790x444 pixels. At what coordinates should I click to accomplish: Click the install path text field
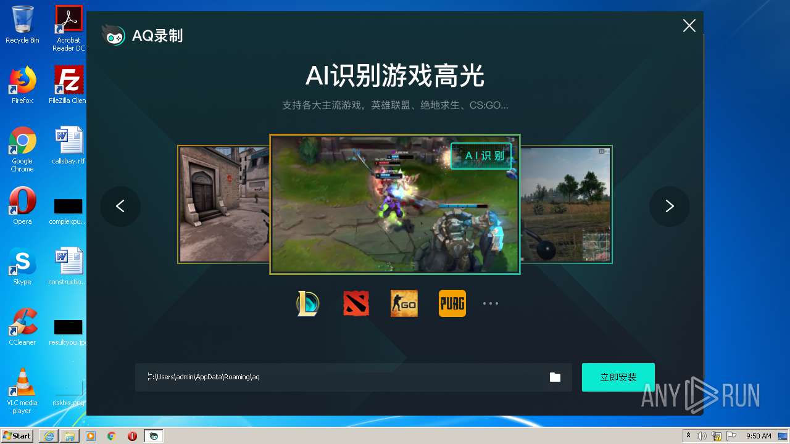pos(354,377)
